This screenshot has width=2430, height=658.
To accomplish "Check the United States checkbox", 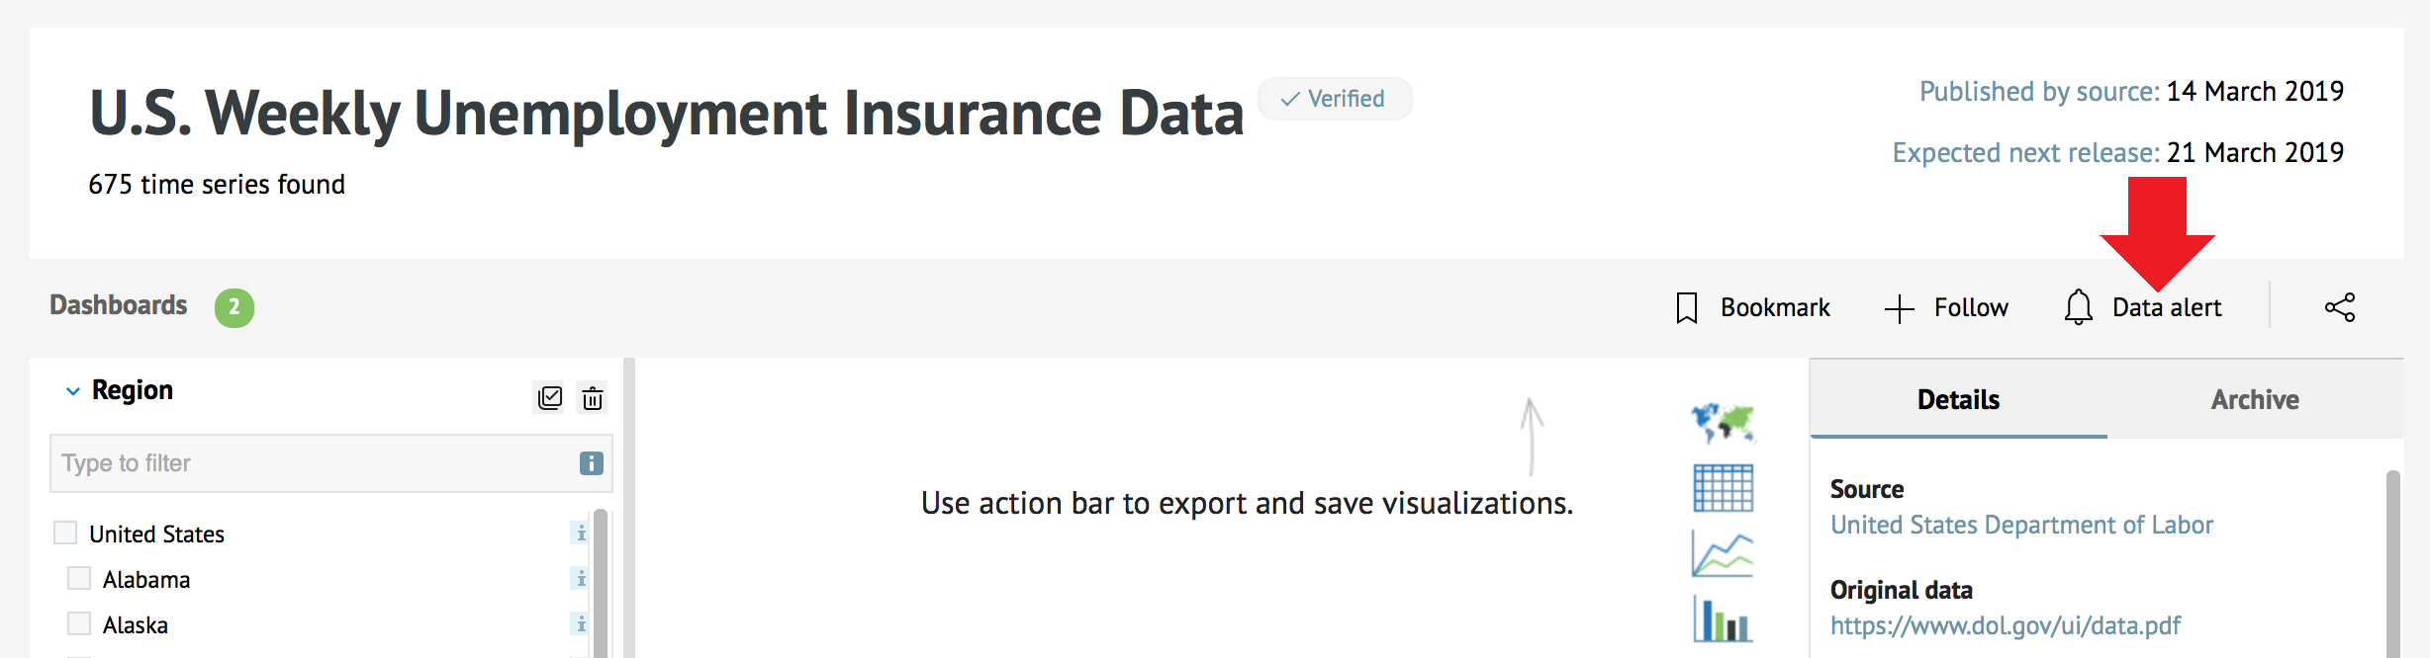I will (x=65, y=533).
